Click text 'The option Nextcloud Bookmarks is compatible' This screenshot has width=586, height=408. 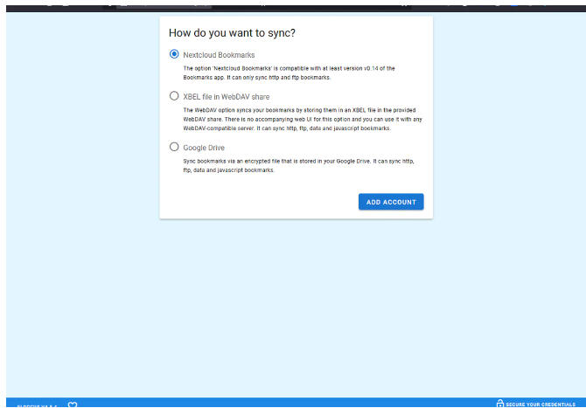click(289, 73)
